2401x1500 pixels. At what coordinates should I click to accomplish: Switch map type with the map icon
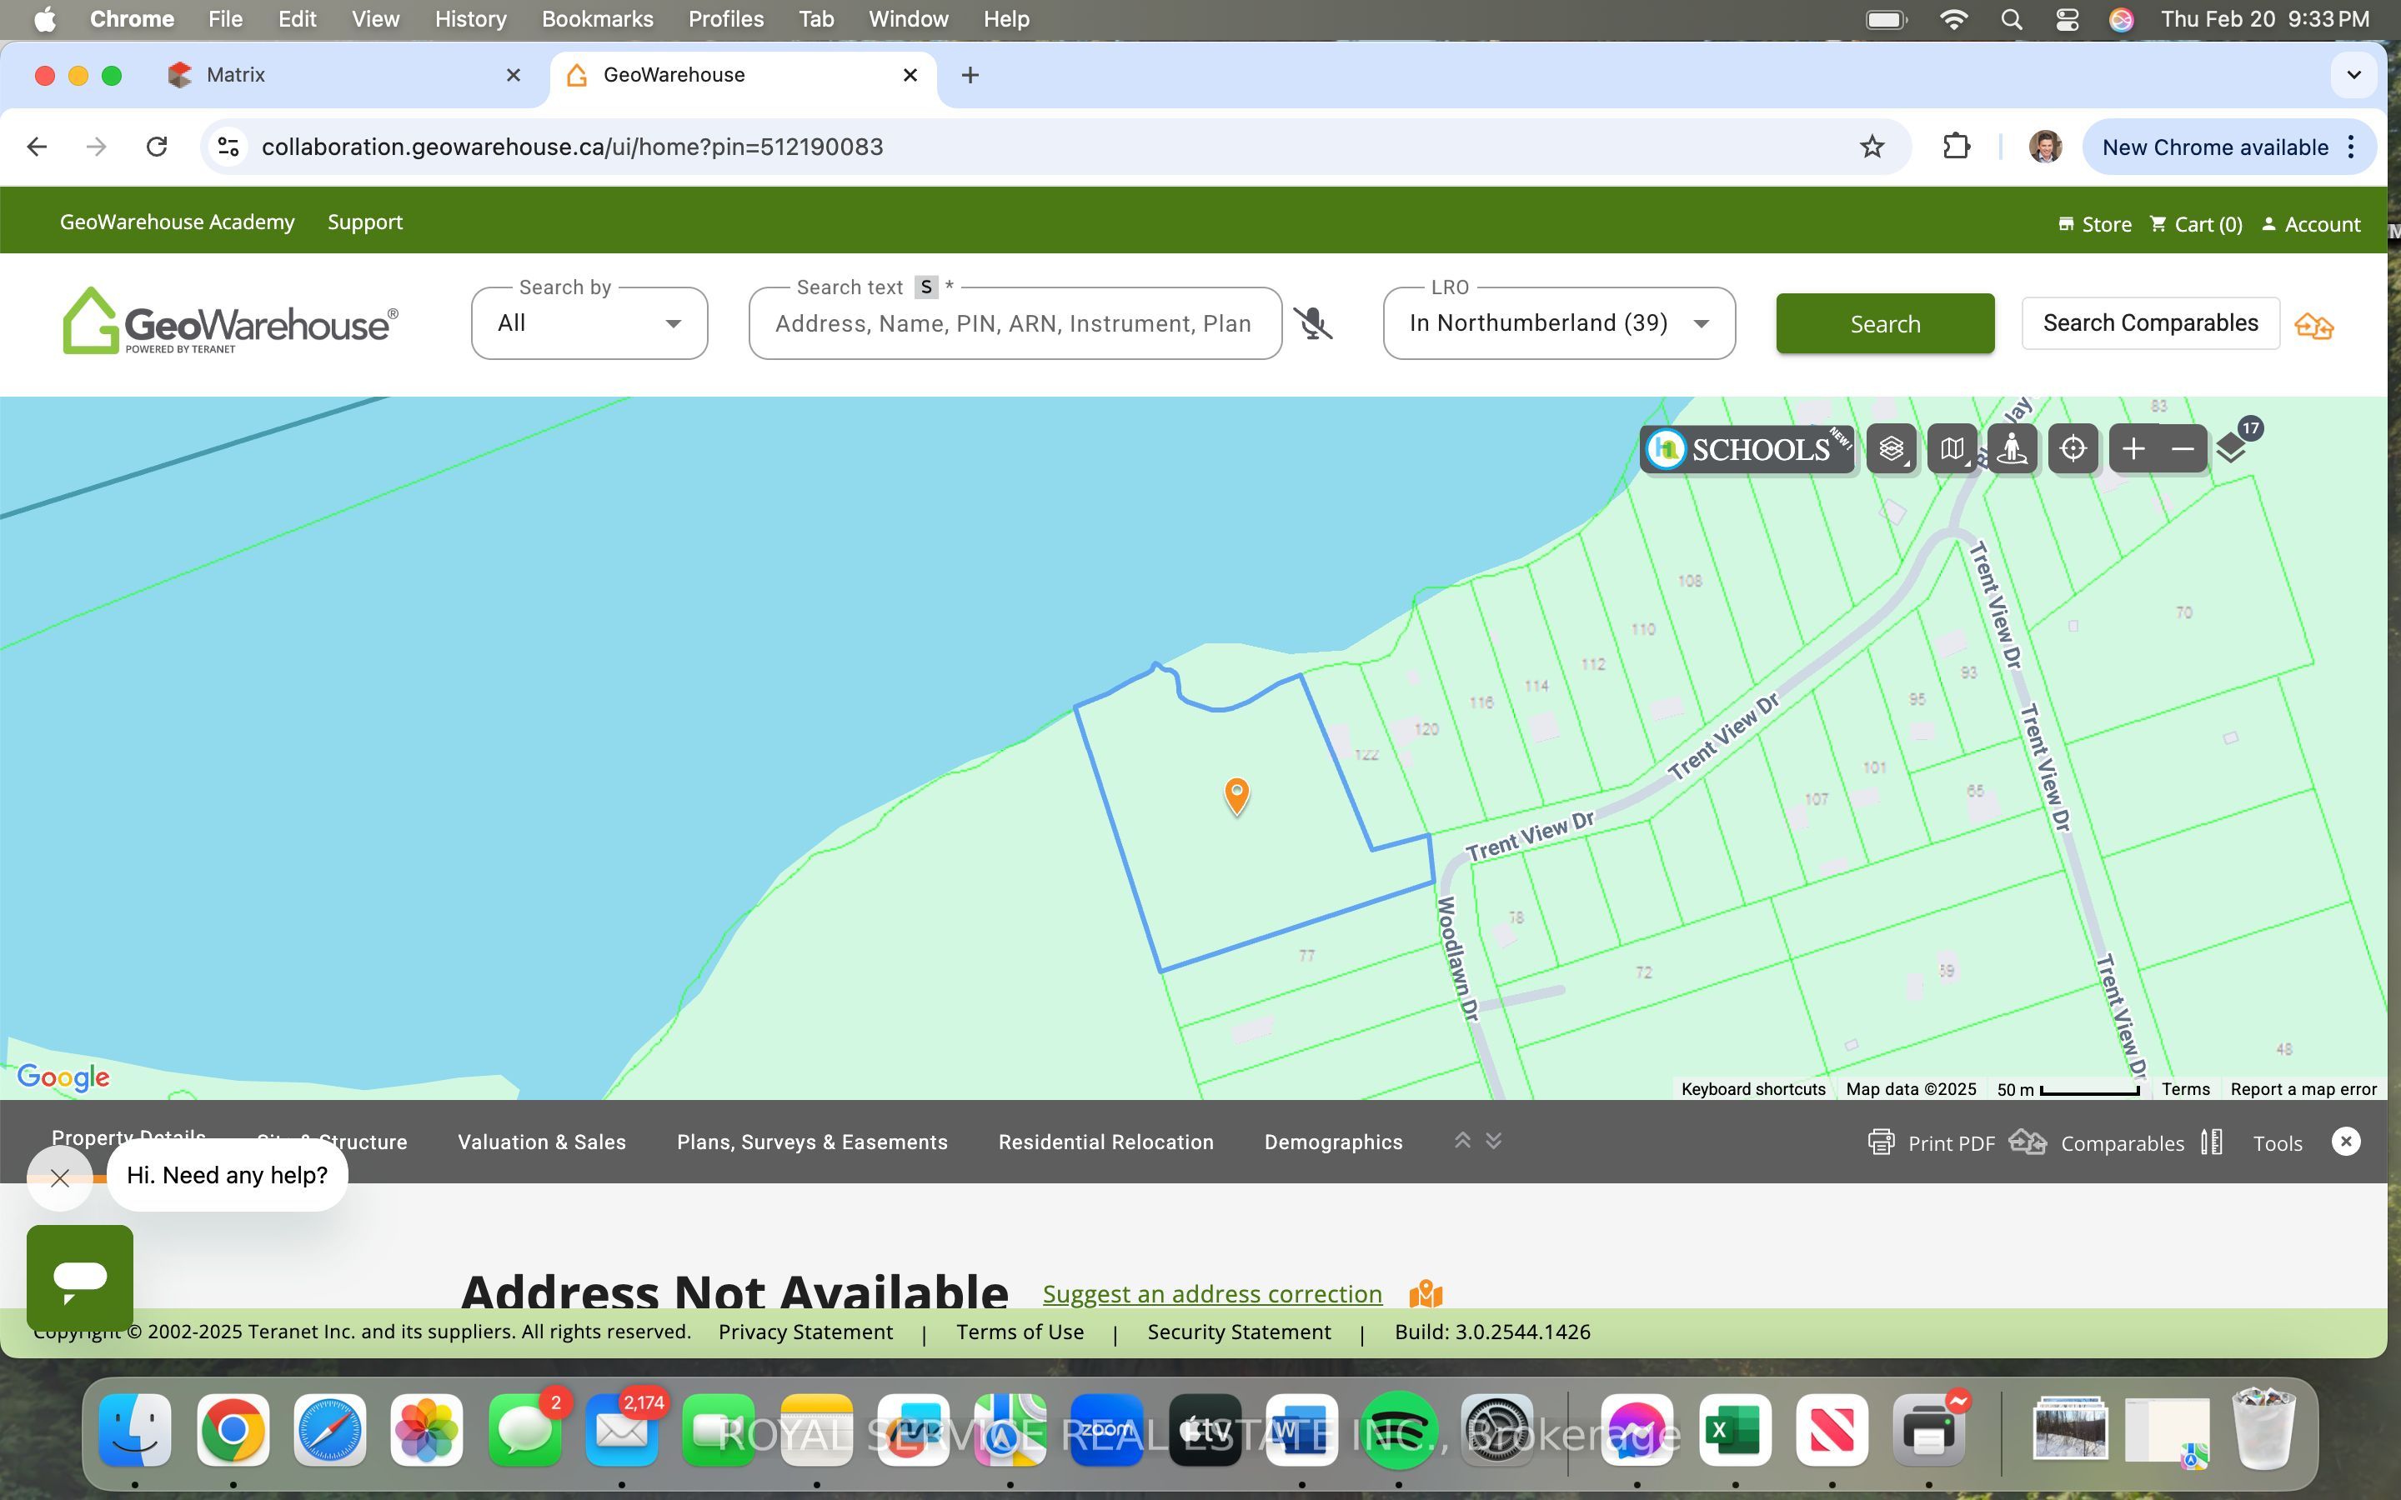(x=1952, y=449)
